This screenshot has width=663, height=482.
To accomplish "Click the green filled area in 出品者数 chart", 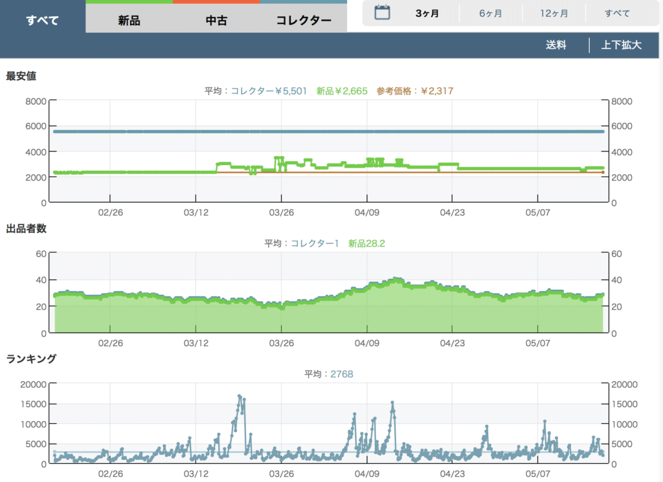I will [324, 317].
